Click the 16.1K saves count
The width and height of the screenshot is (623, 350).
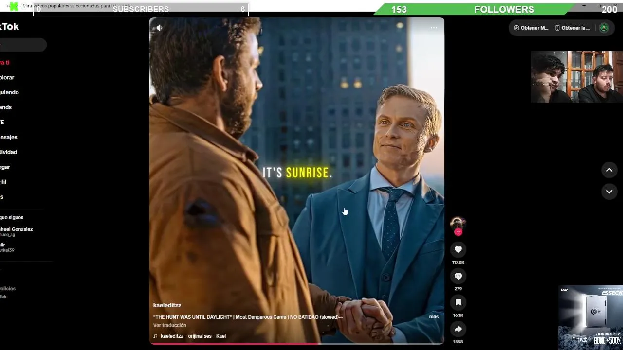pyautogui.click(x=458, y=315)
